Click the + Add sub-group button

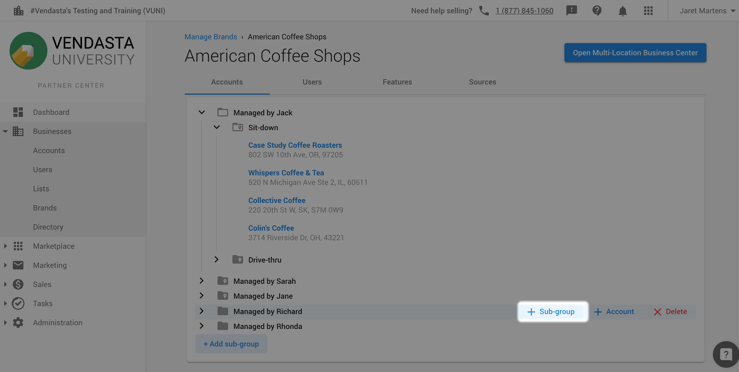pos(231,344)
